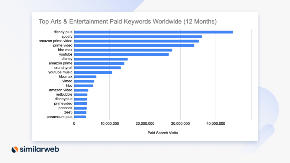Viewport: 290px width, 163px height.
Task: Select the spotify bar in chart
Action: 138,37
